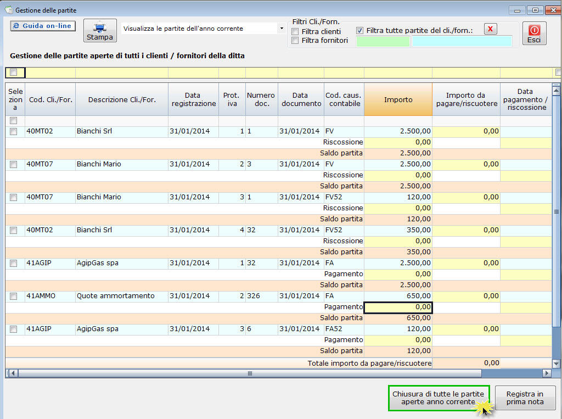Click the Pagamento cell for Quote ammortamento
This screenshot has width=562, height=419.
[398, 308]
